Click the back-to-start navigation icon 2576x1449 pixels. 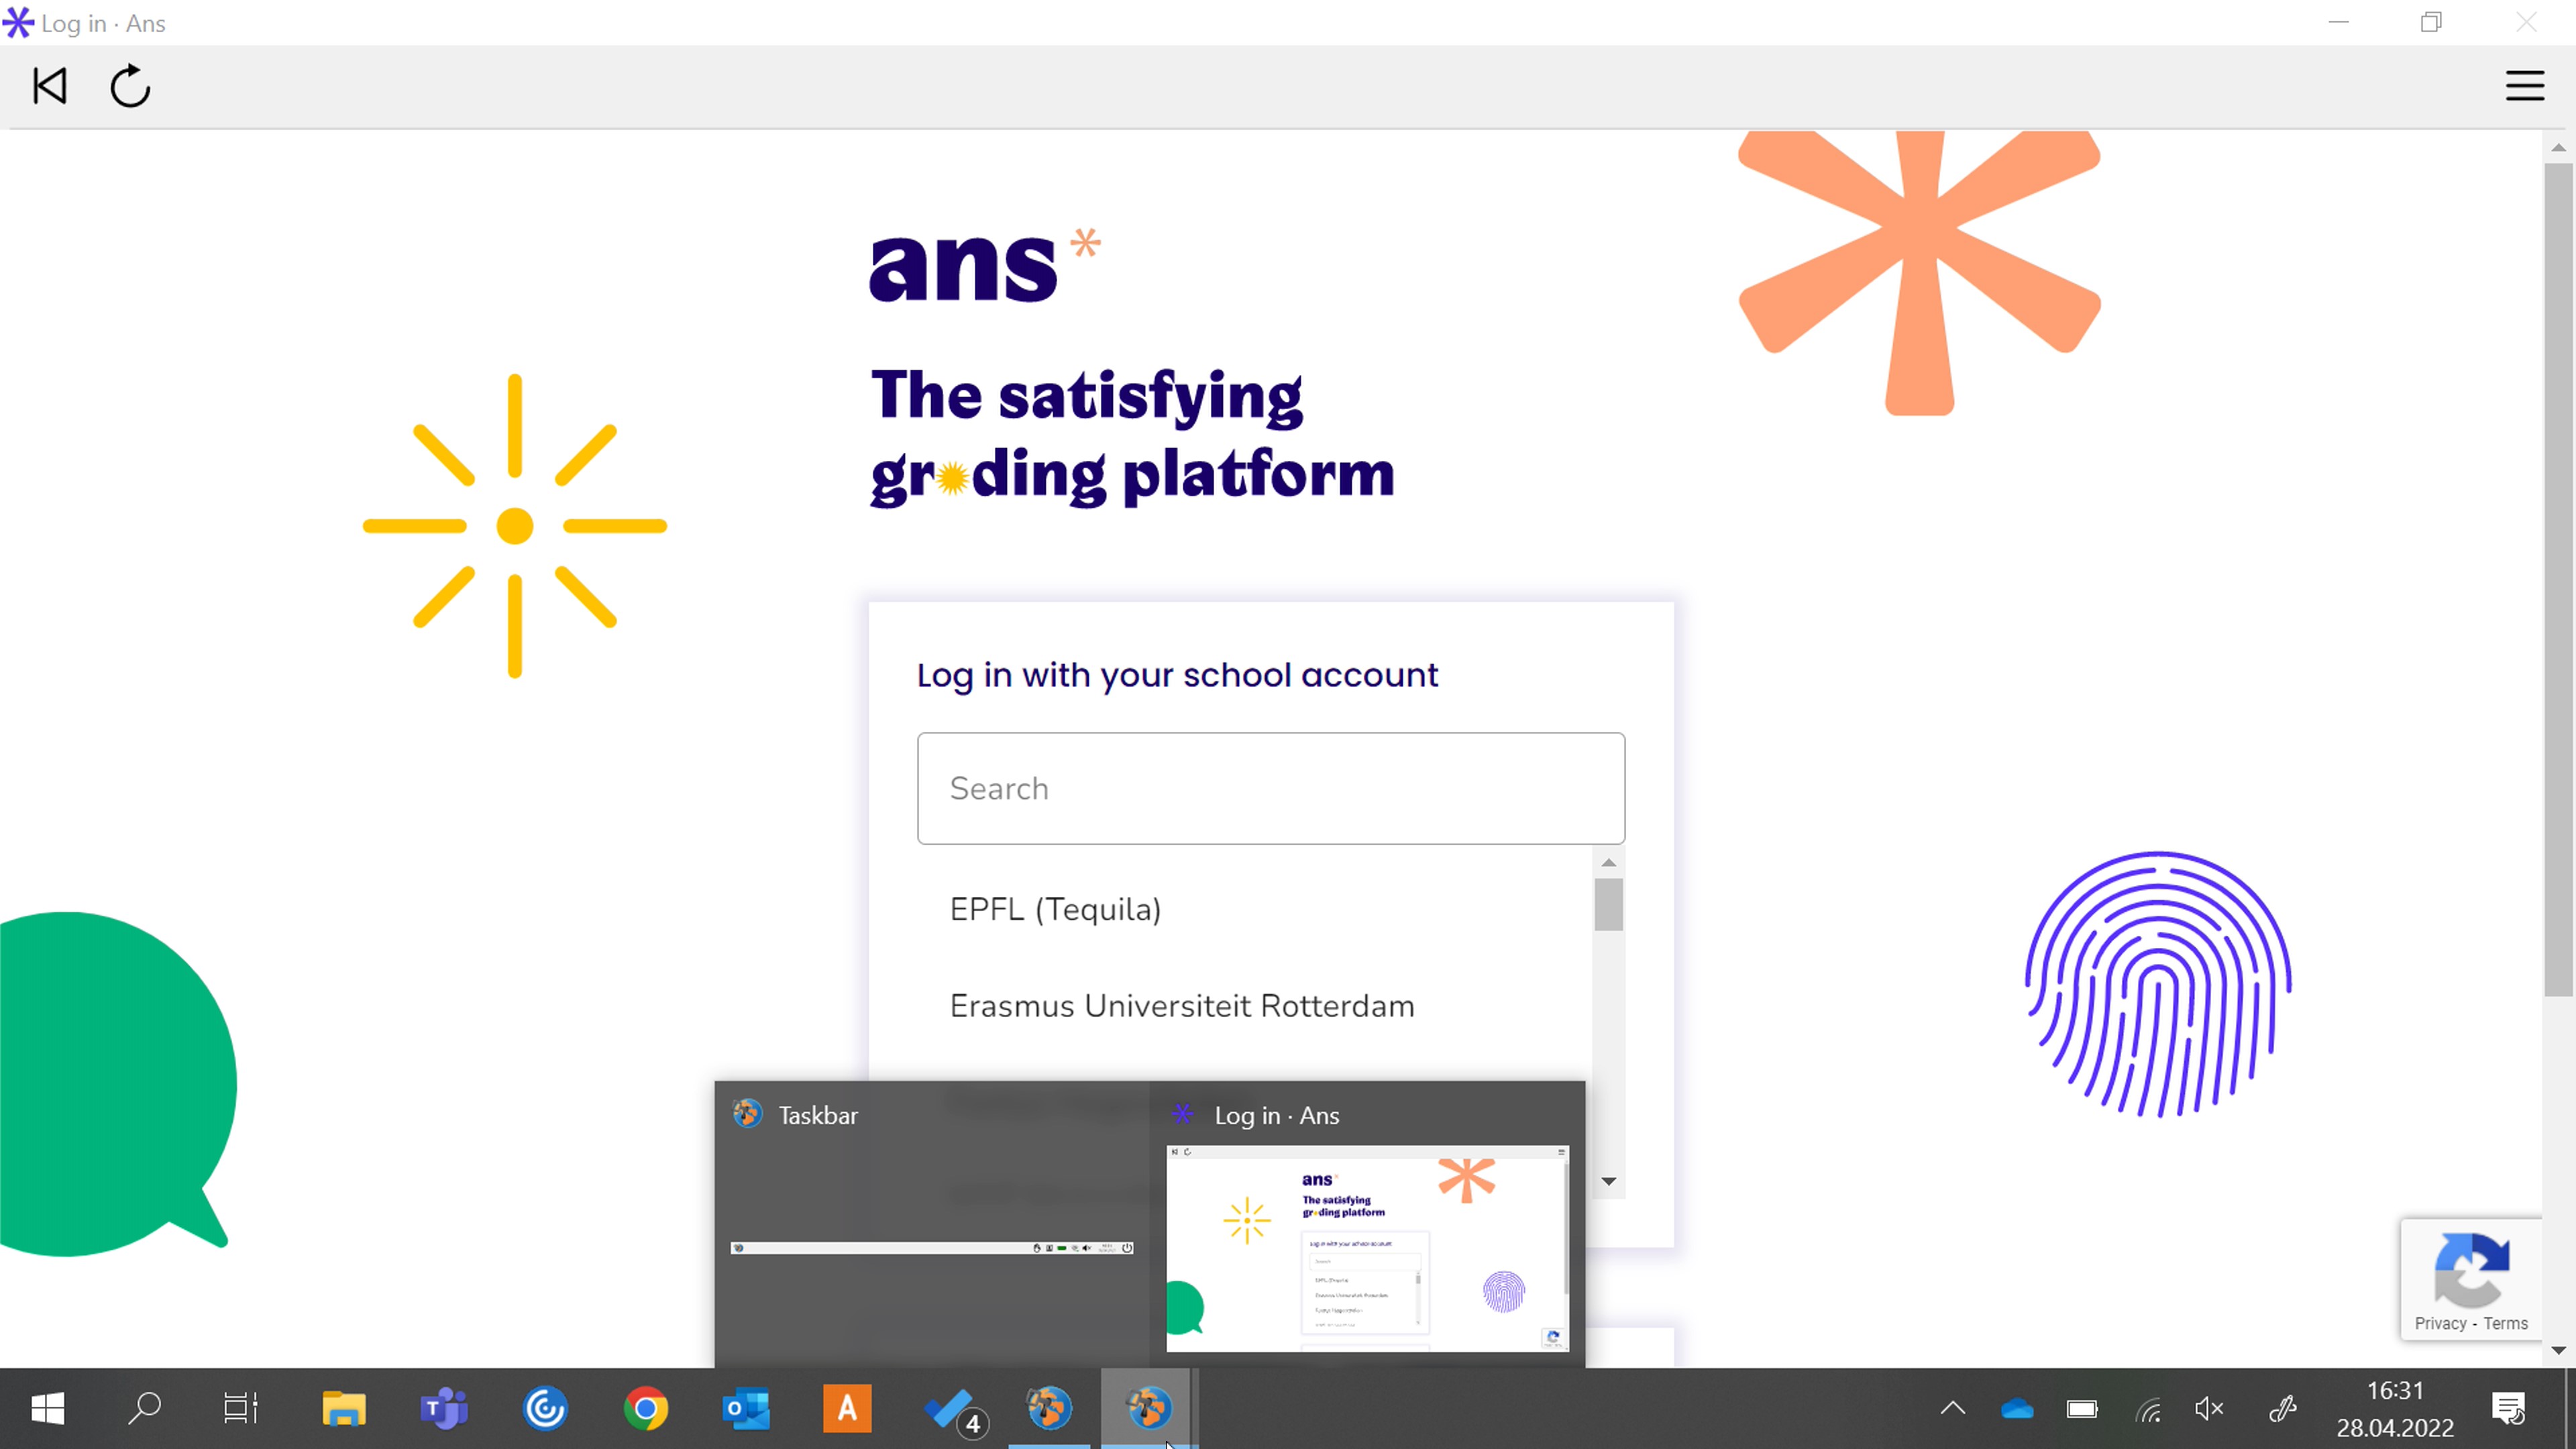tap(50, 86)
